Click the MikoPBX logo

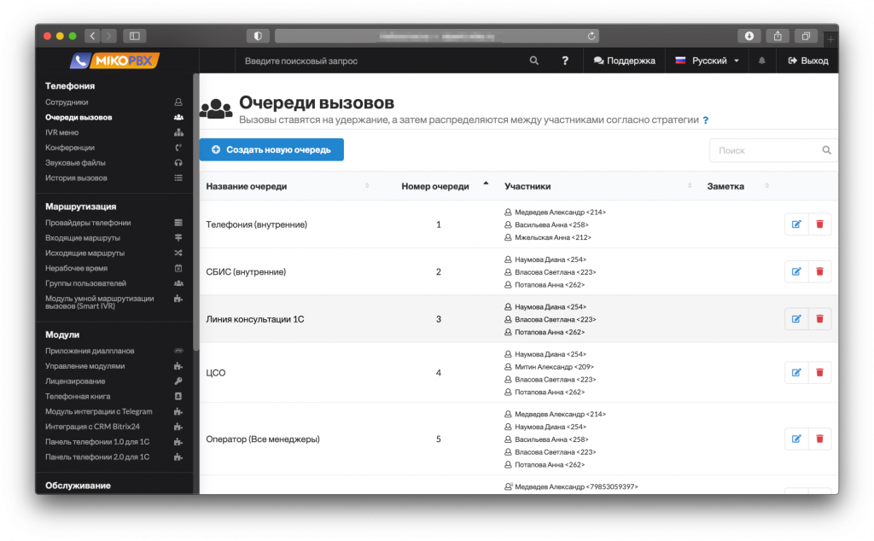coord(115,61)
